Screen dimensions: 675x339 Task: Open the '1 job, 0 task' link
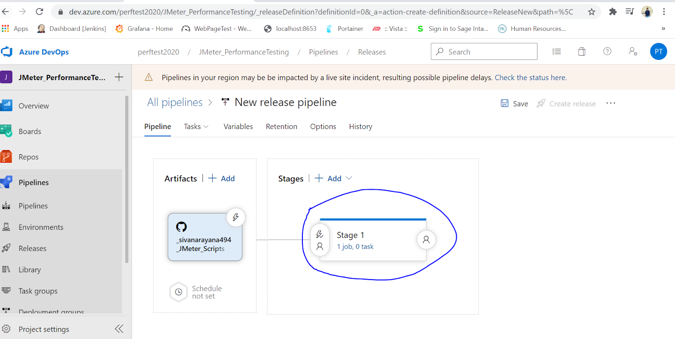(x=355, y=247)
